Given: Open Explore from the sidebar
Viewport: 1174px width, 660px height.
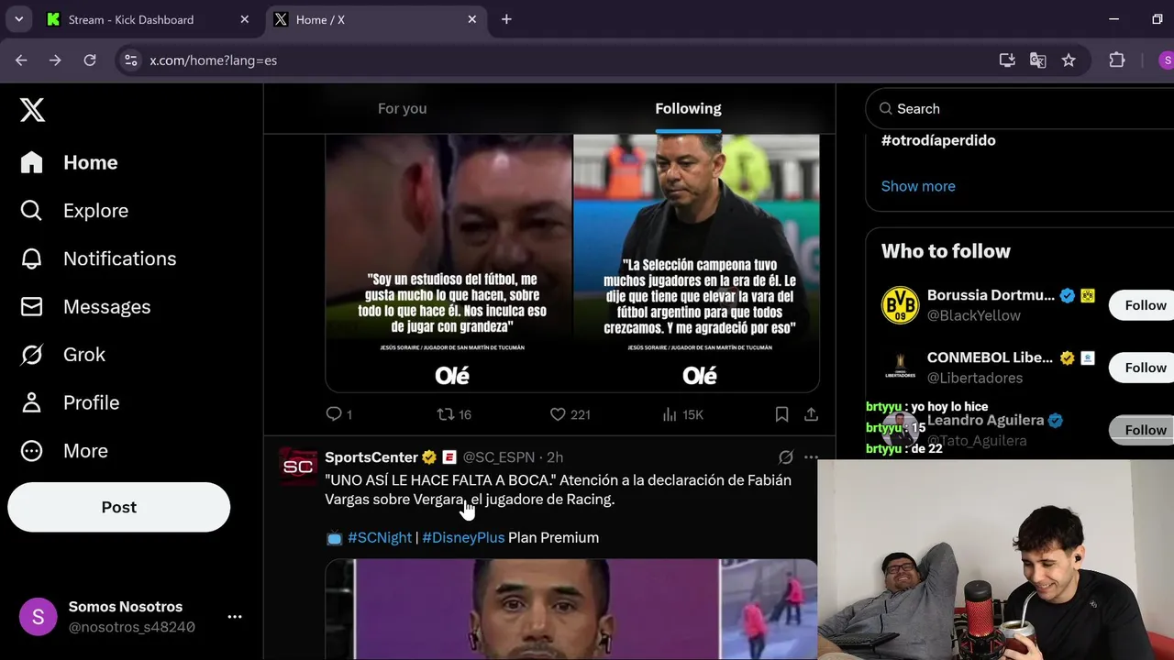Looking at the screenshot, I should [x=74, y=211].
